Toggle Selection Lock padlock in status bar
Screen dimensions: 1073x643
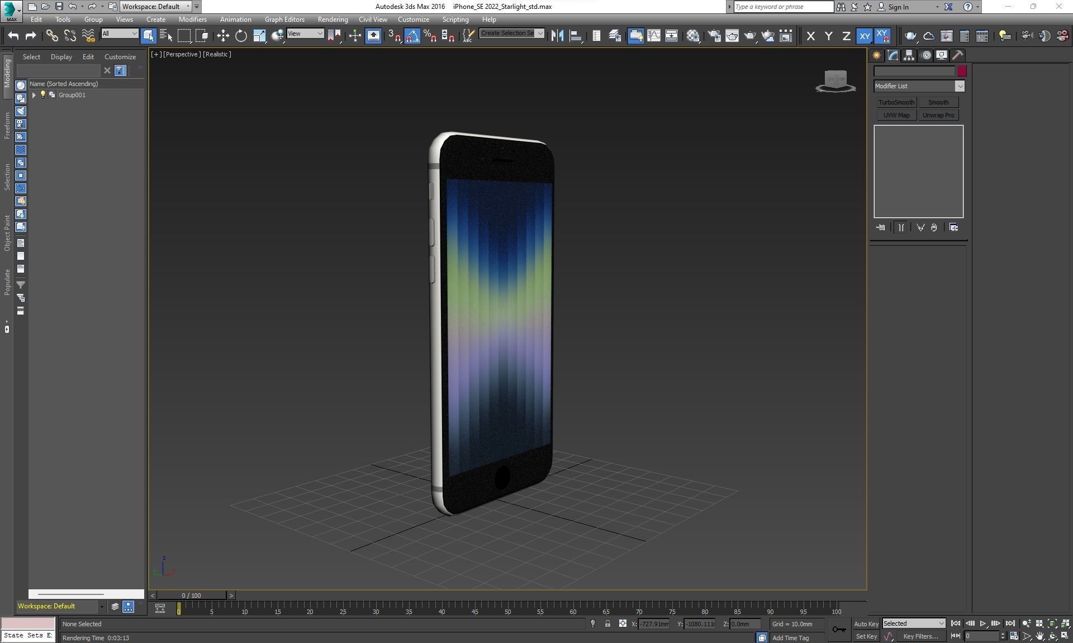point(607,623)
